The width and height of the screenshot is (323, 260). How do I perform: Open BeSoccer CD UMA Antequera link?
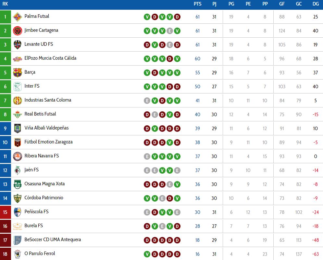point(53,240)
